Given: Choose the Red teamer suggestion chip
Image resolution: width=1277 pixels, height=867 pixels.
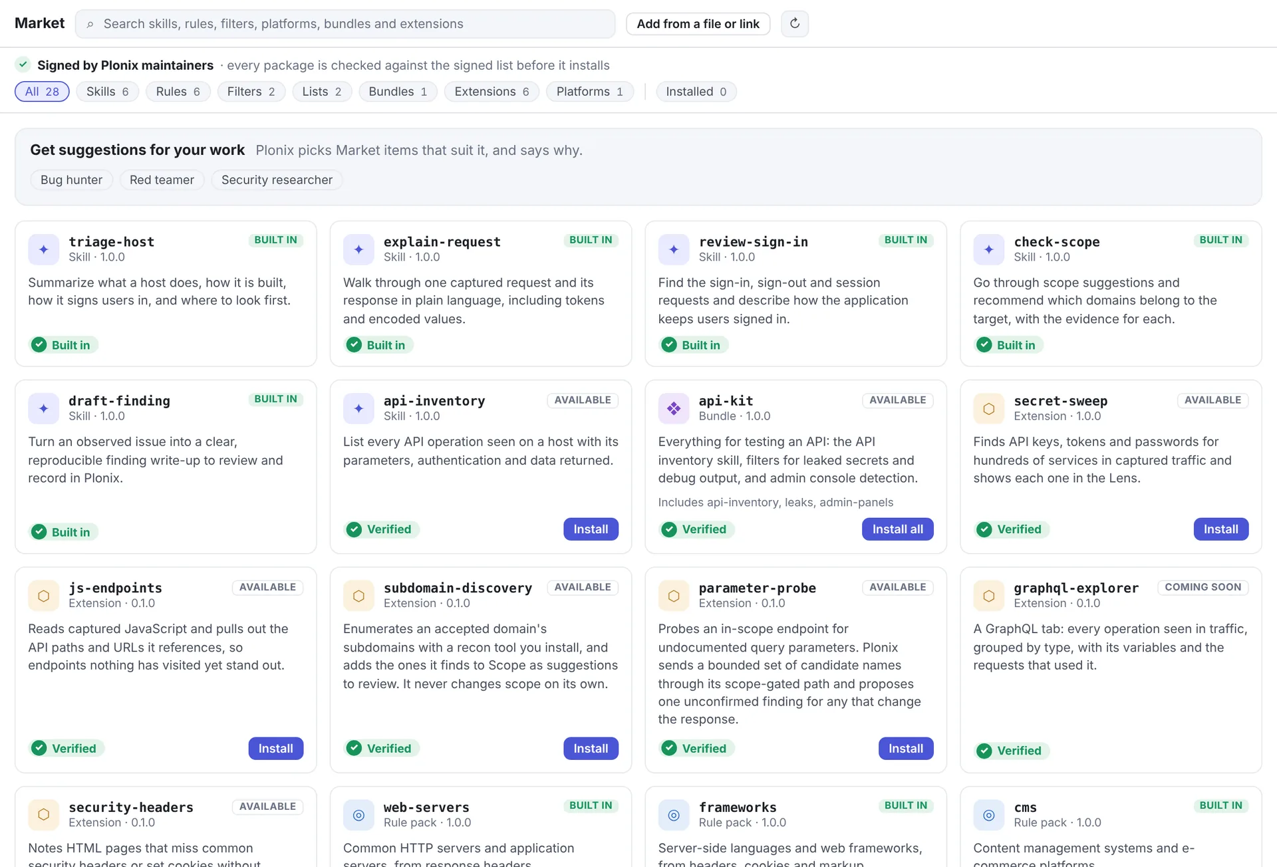Looking at the screenshot, I should [x=162, y=180].
